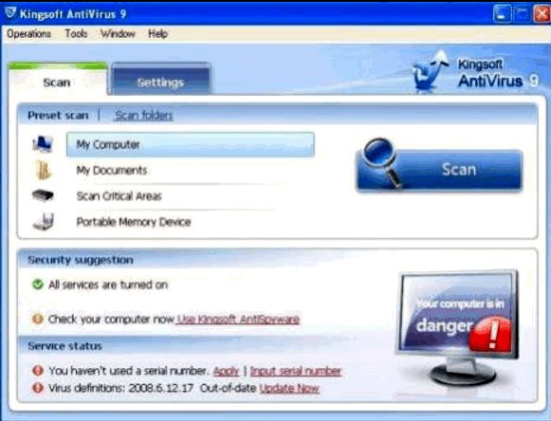Select the Preset scan tab
Viewport: 551px width, 421px height.
point(58,116)
